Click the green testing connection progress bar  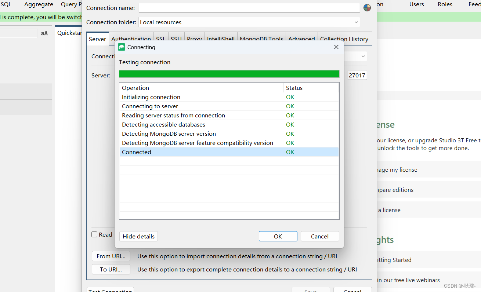[x=229, y=74]
